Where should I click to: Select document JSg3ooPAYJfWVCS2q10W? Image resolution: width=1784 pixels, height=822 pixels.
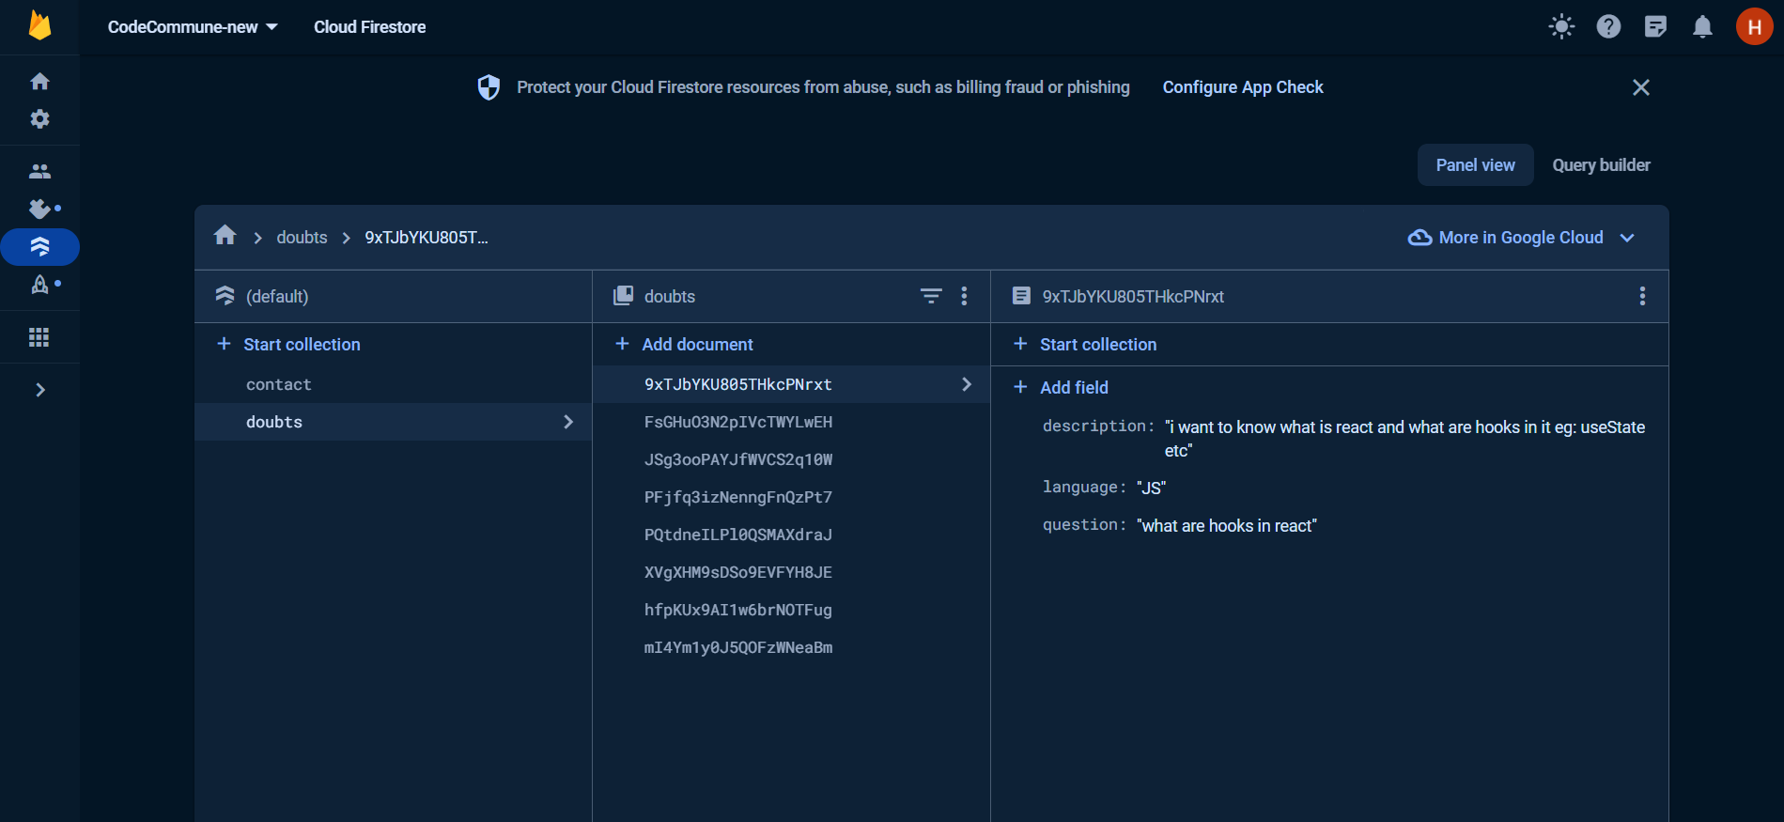791,459
